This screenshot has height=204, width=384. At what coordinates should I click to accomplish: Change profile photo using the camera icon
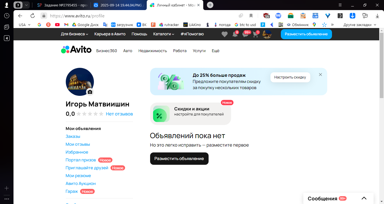tap(90, 92)
